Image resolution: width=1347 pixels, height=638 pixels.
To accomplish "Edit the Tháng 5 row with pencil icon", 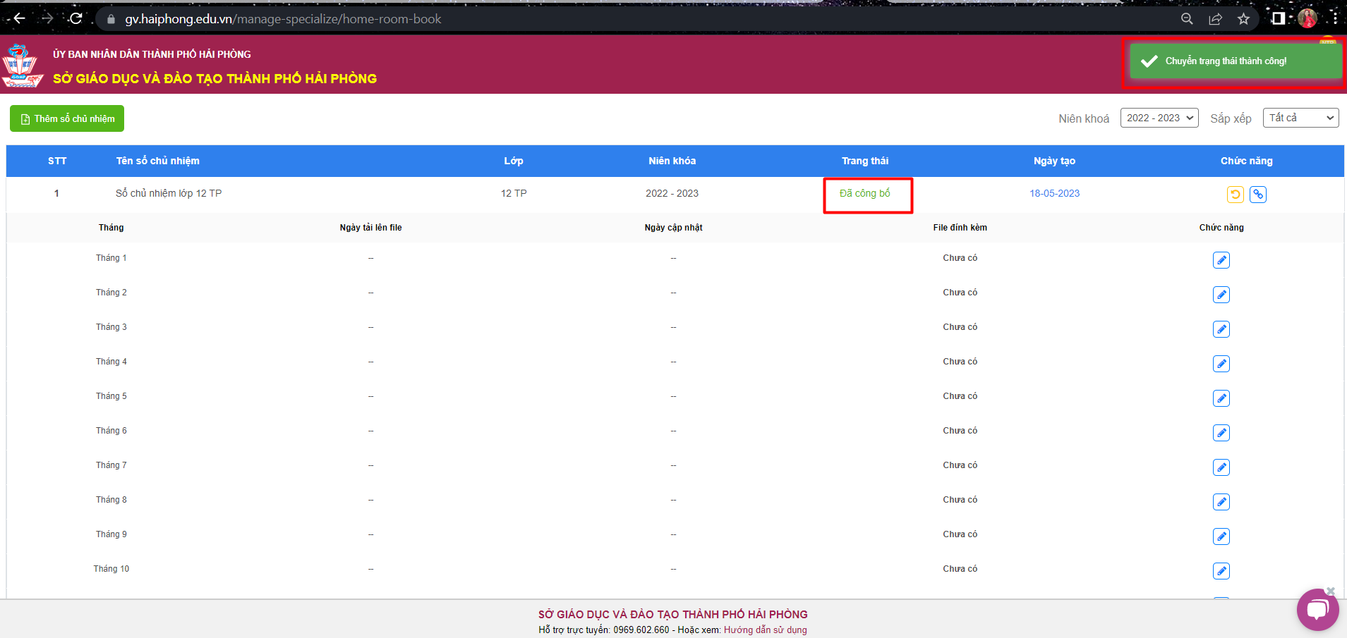I will (1221, 398).
